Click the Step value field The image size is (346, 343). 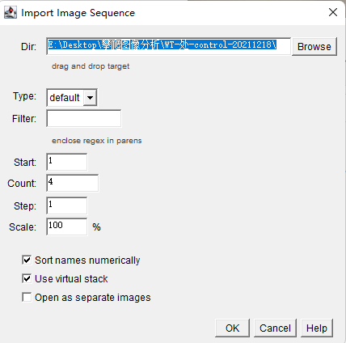tap(67, 205)
